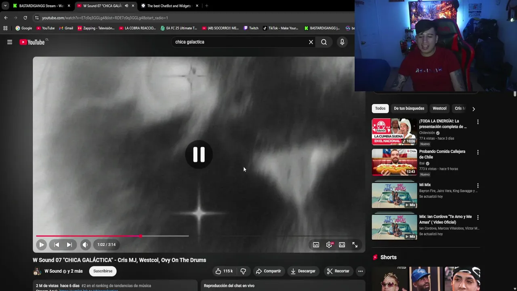Click the page scrollbar thumb
The height and width of the screenshot is (291, 517).
(x=515, y=94)
